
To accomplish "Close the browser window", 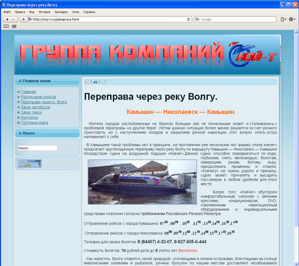I will coord(295,4).
